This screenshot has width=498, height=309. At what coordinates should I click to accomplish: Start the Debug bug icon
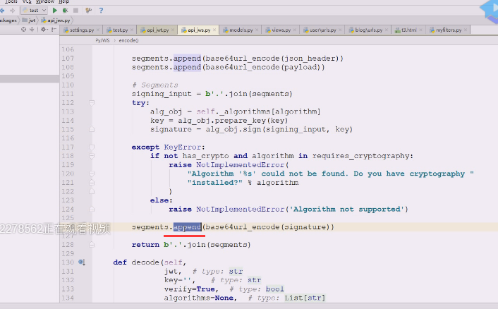pos(65,11)
